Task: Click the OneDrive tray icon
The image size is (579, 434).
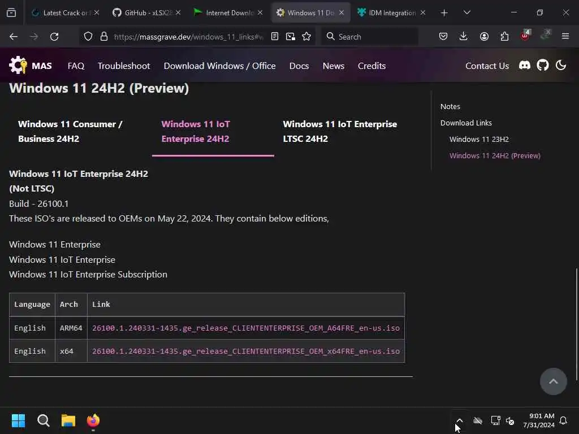Action: (x=478, y=420)
